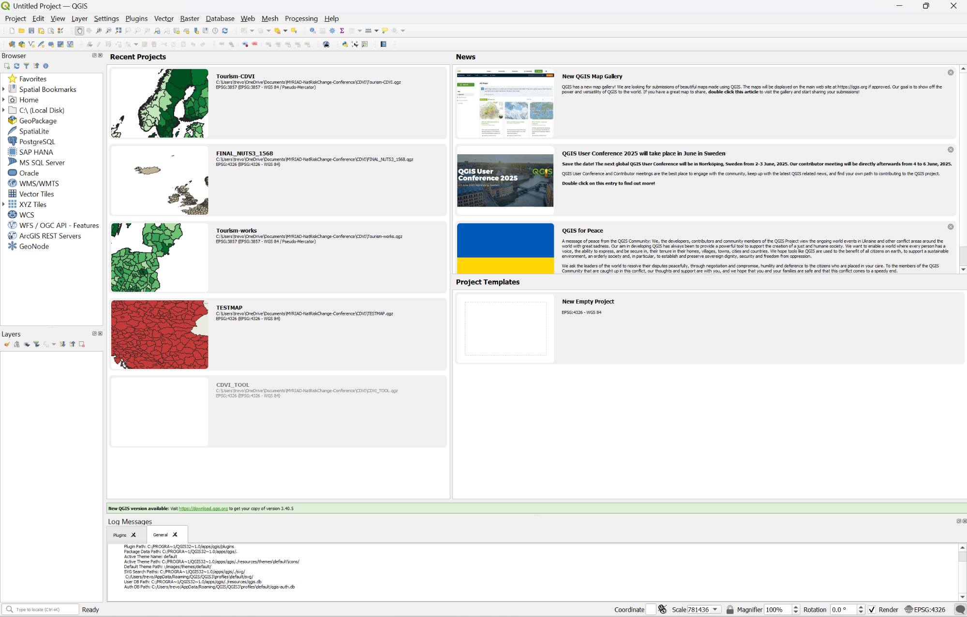
Task: Open the Processing menu
Action: click(x=301, y=18)
